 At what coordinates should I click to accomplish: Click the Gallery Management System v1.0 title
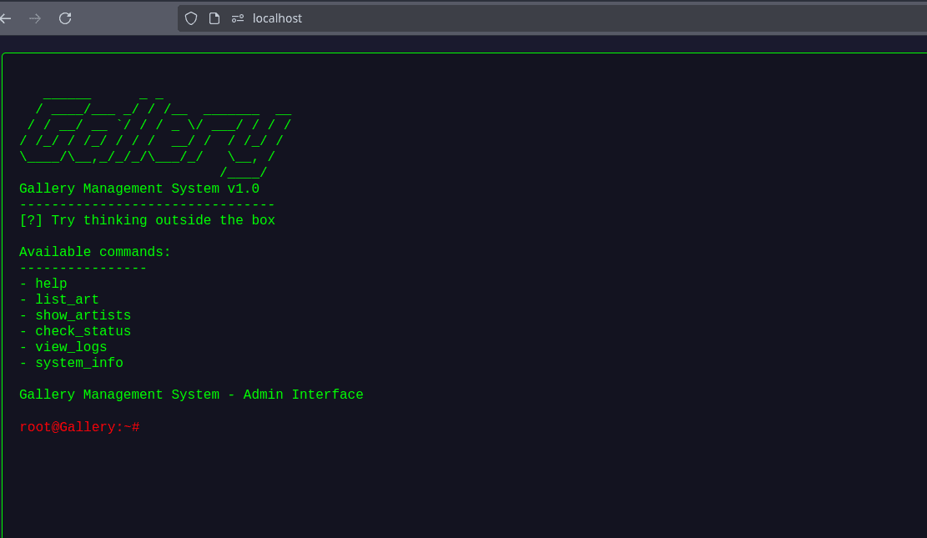139,189
